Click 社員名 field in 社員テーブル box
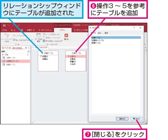 [73, 59]
